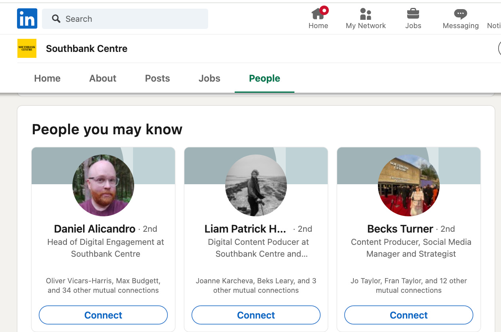501x332 pixels.
Task: Connect with Becks Turner
Action: pyautogui.click(x=409, y=315)
